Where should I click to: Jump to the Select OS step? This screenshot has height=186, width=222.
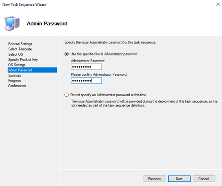16,54
